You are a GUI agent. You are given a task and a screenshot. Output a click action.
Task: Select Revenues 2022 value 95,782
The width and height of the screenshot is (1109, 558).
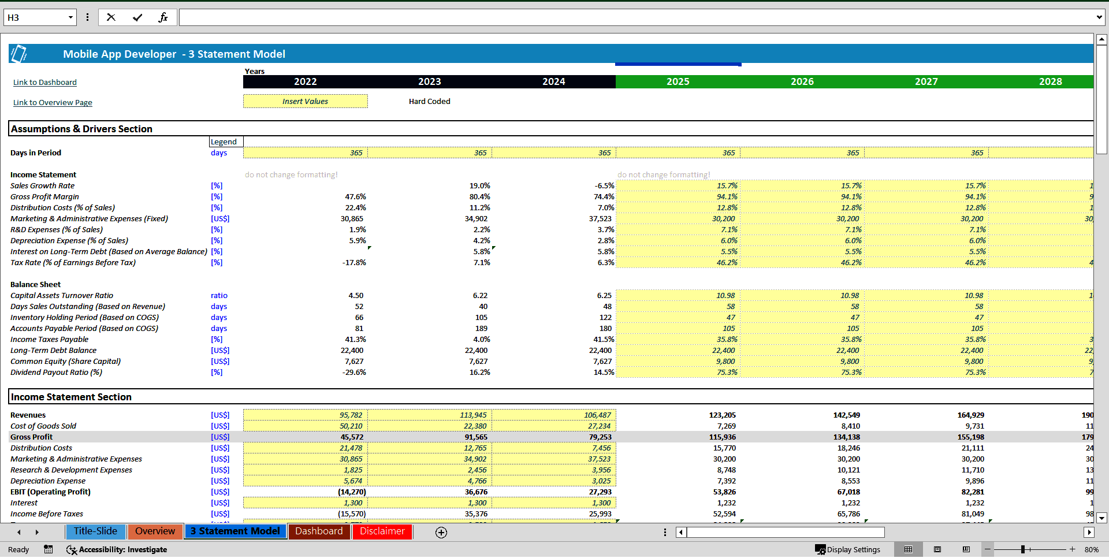click(305, 415)
